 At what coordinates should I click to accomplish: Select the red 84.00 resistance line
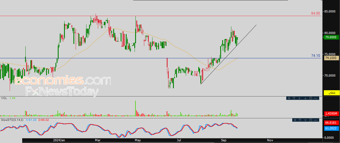point(171,16)
